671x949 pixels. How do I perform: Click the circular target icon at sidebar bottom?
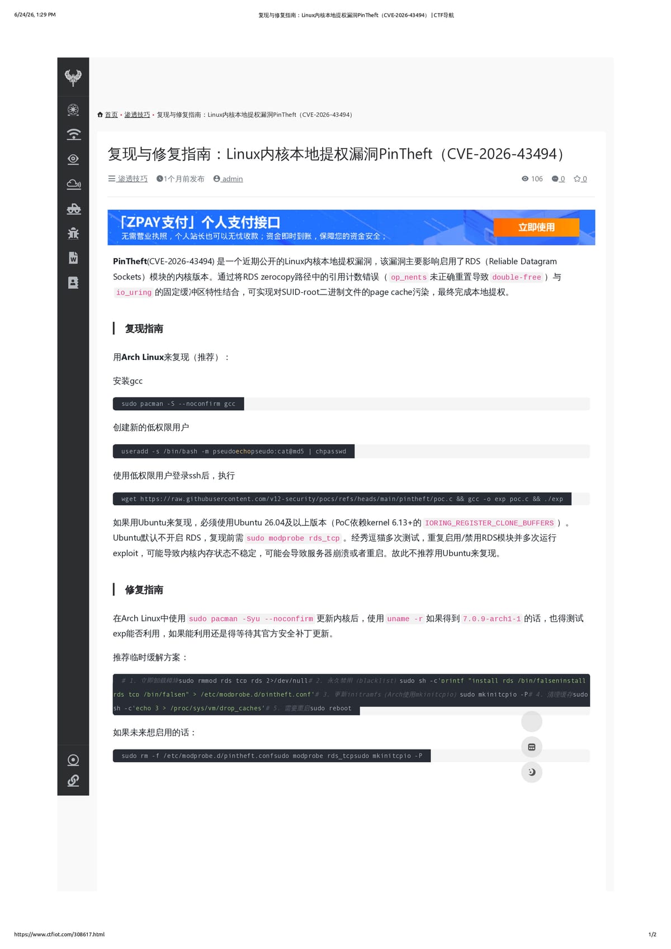coord(73,760)
